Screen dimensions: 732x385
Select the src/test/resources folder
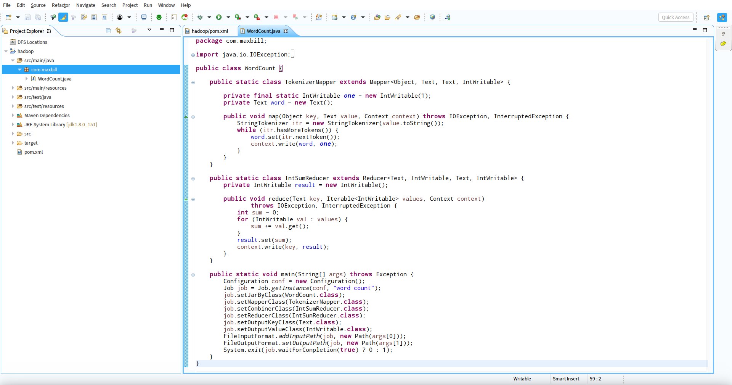click(44, 106)
